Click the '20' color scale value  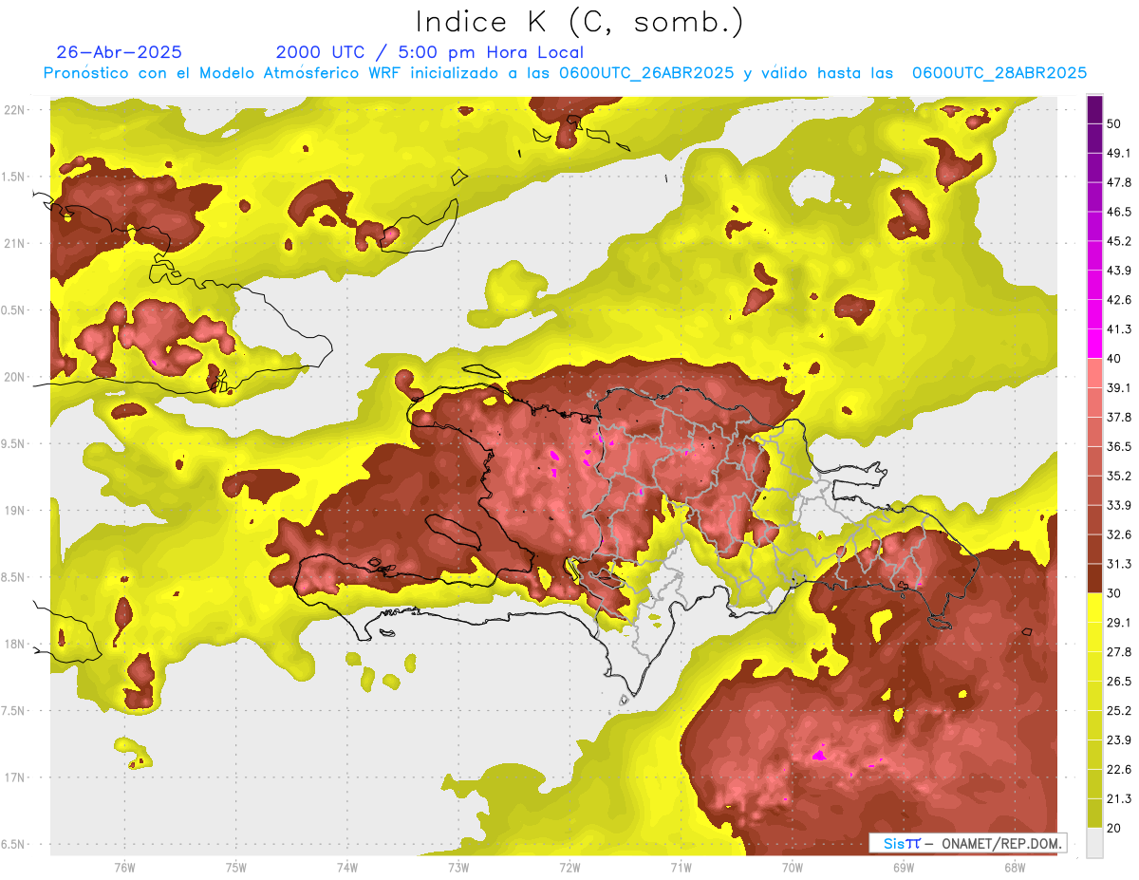point(1114,828)
